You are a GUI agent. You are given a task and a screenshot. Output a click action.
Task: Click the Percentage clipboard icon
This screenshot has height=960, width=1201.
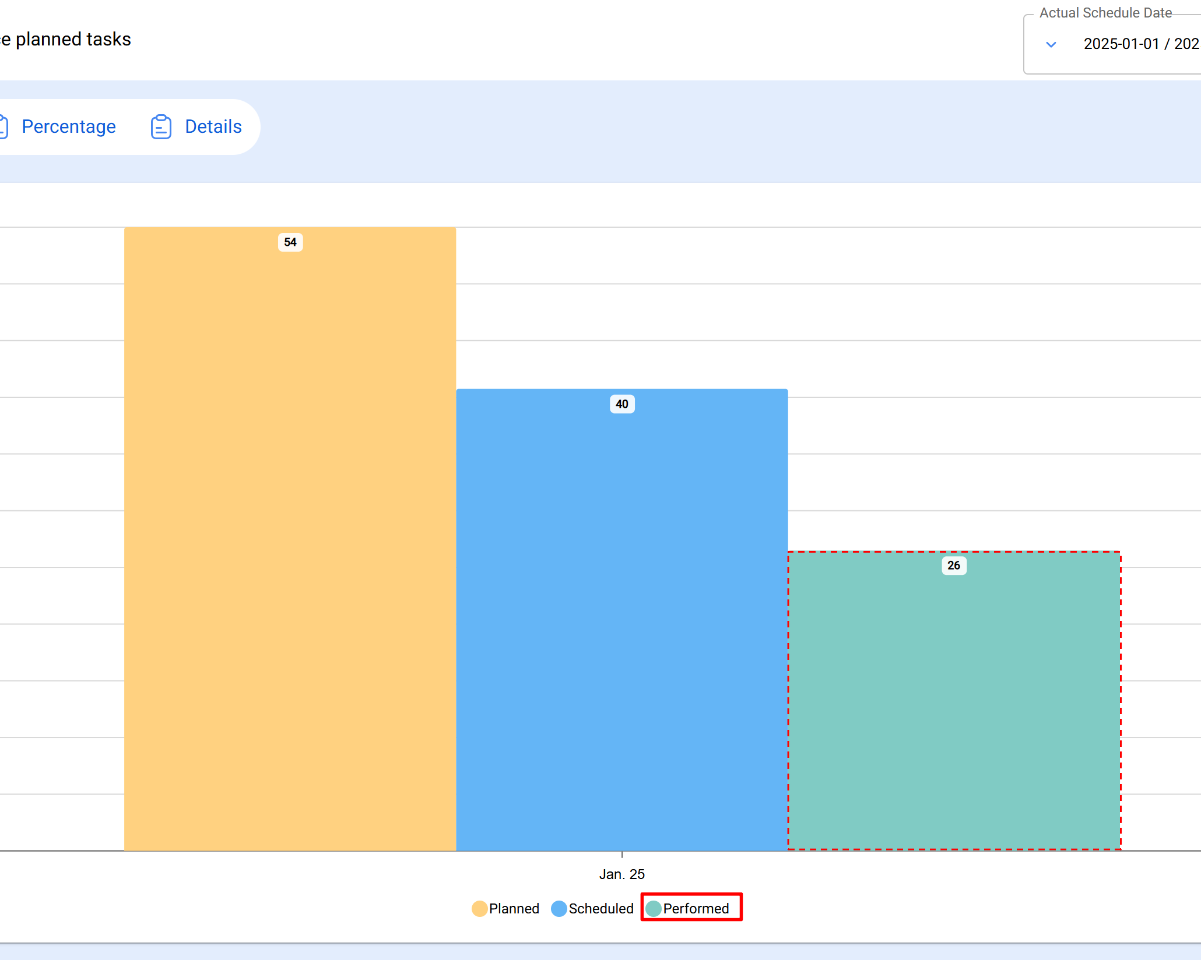tap(3, 127)
